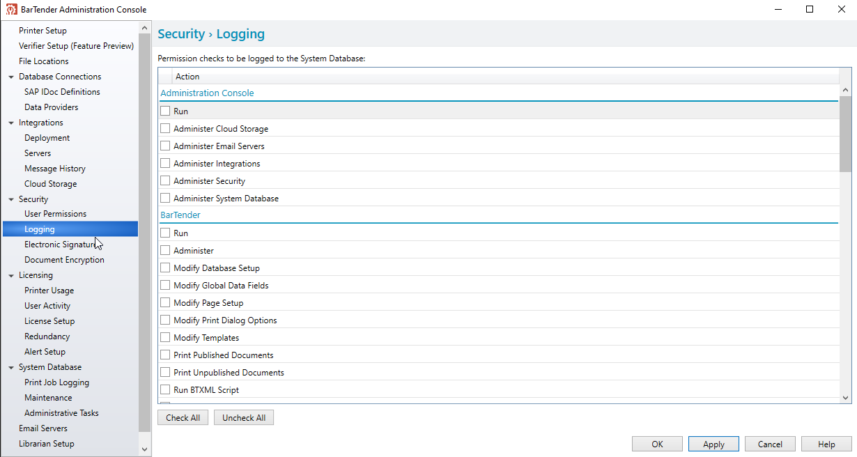Select User Permissions under Security
The image size is (857, 457).
pos(55,214)
